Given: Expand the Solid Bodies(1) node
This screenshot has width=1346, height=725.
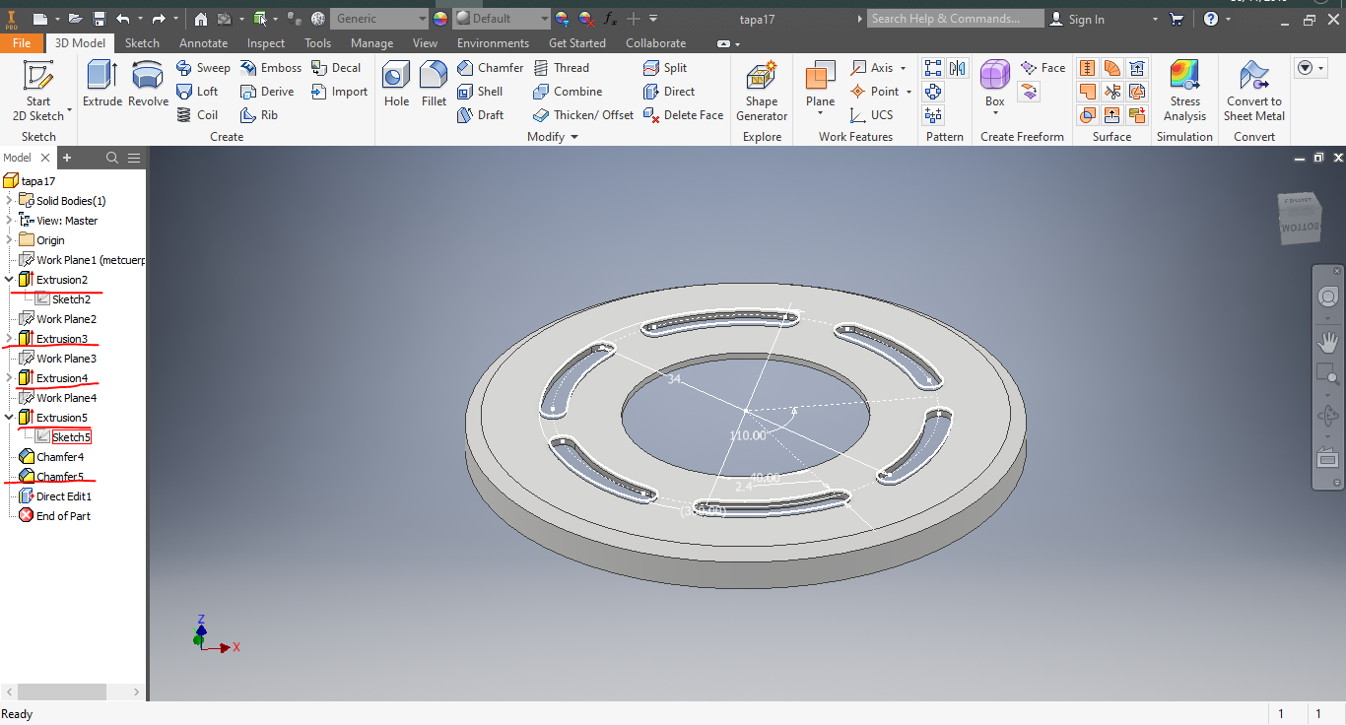Looking at the screenshot, I should click(x=10, y=201).
